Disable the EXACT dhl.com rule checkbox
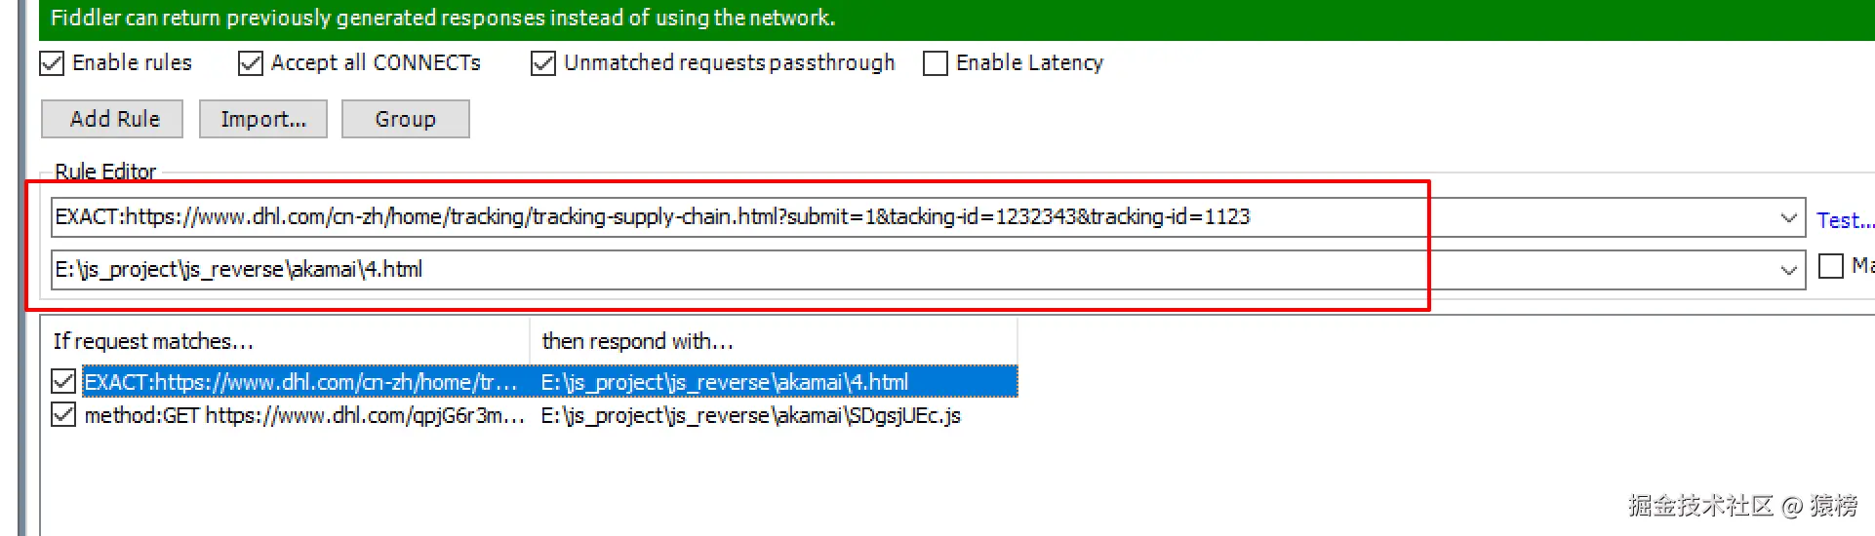 point(63,381)
